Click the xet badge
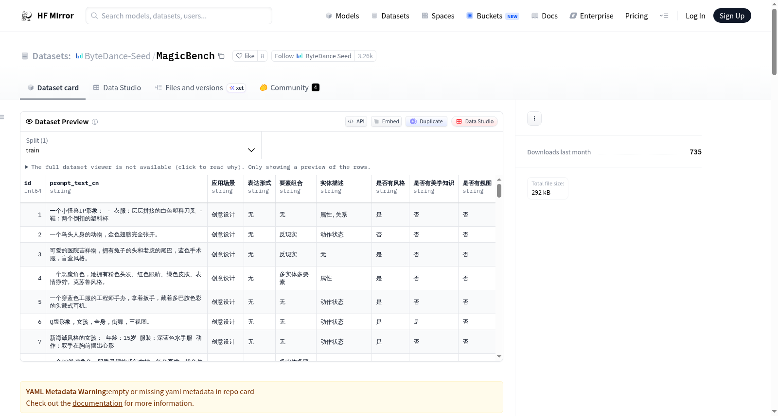The height and width of the screenshot is (416, 778). [237, 88]
